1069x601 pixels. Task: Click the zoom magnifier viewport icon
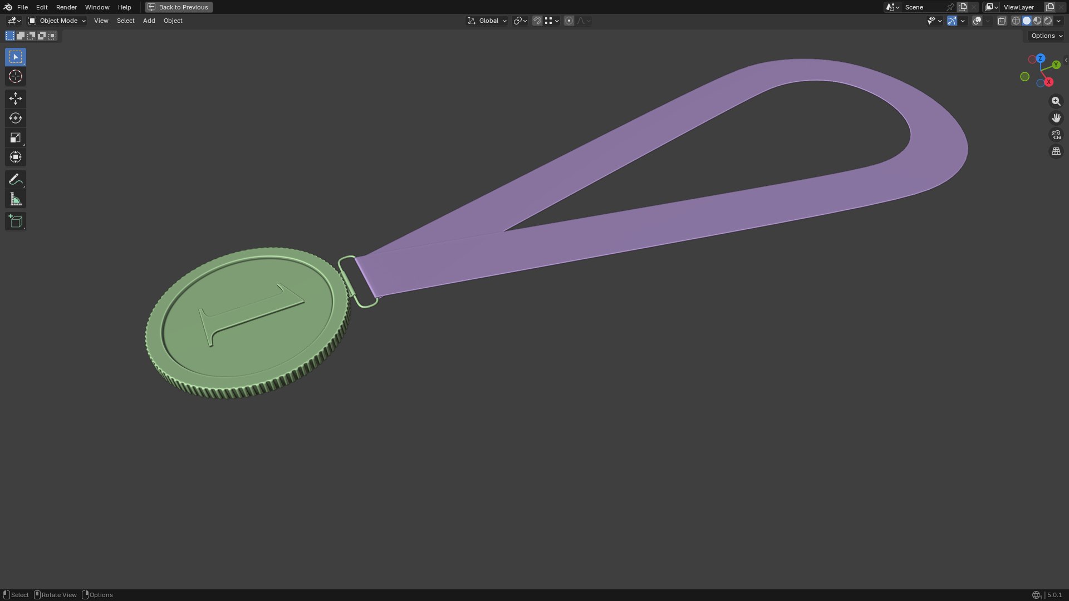(1056, 101)
